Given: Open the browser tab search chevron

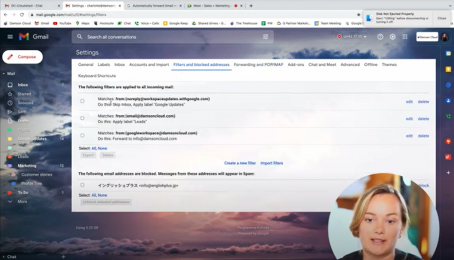Looking at the screenshot, I should [450, 5].
